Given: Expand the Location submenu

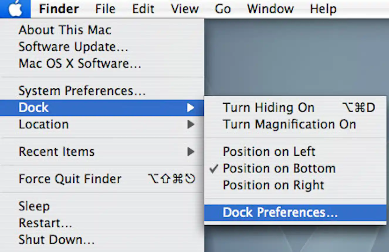Looking at the screenshot, I should click(x=43, y=124).
